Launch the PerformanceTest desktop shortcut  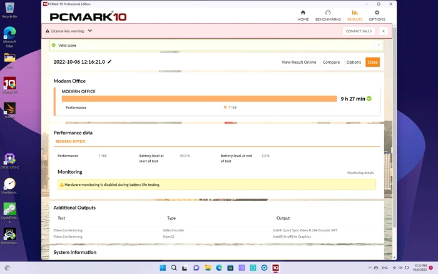[x=10, y=236]
